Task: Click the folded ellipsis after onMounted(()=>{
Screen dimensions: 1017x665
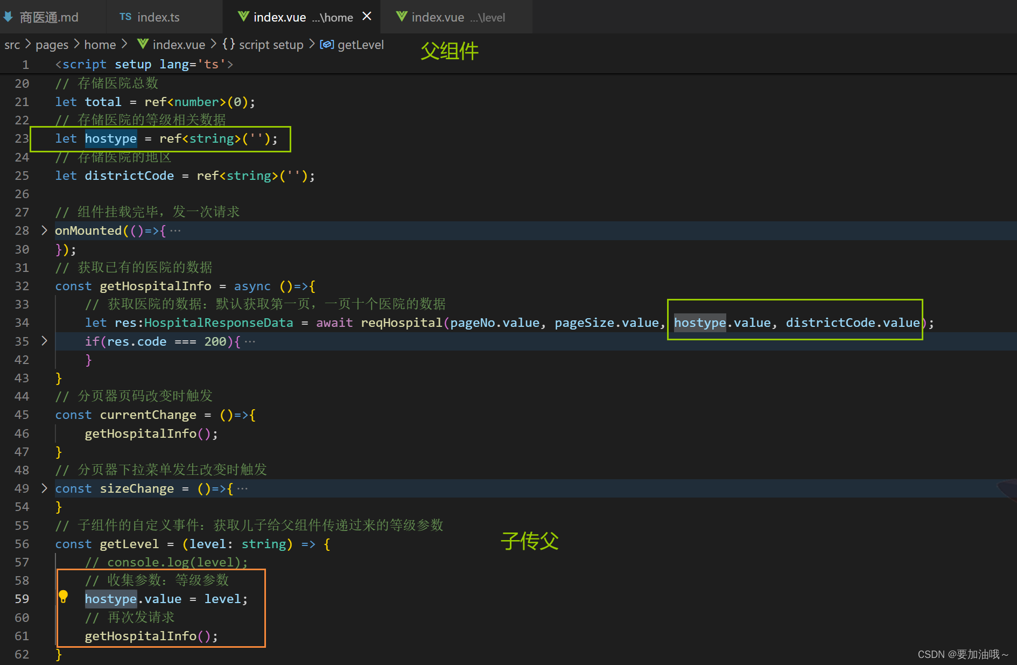Action: tap(176, 231)
